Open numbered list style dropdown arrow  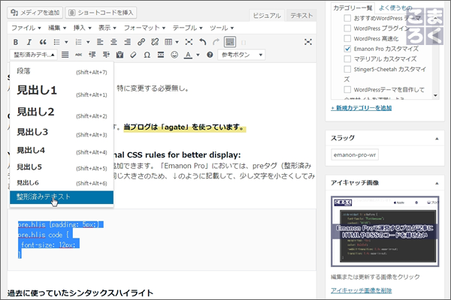tap(88, 42)
